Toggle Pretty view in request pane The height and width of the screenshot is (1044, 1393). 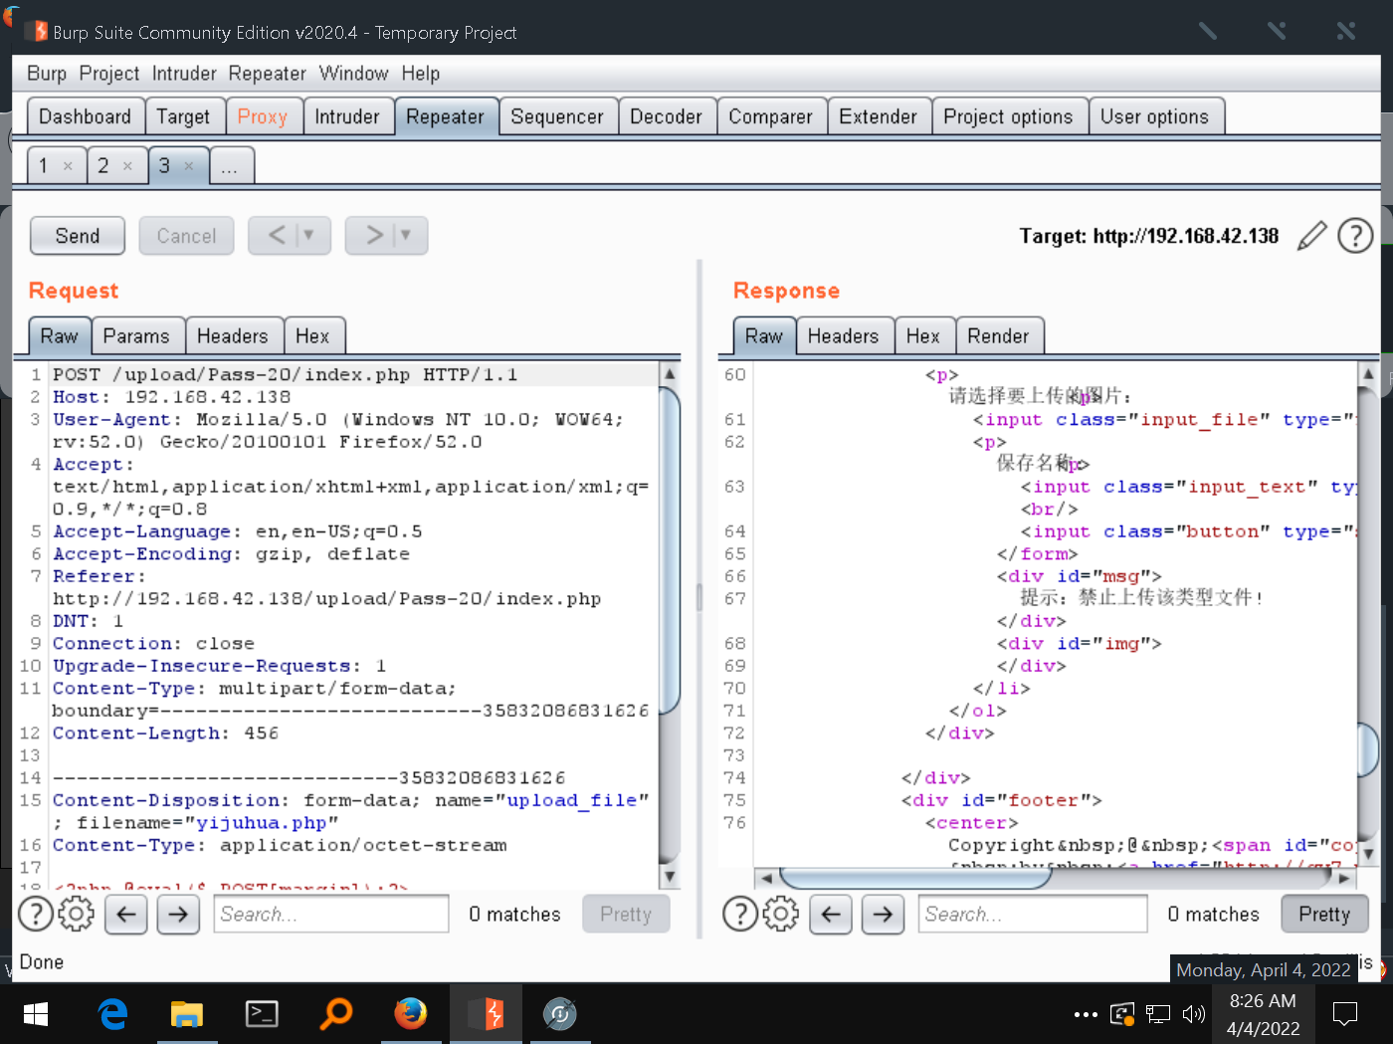point(626,914)
